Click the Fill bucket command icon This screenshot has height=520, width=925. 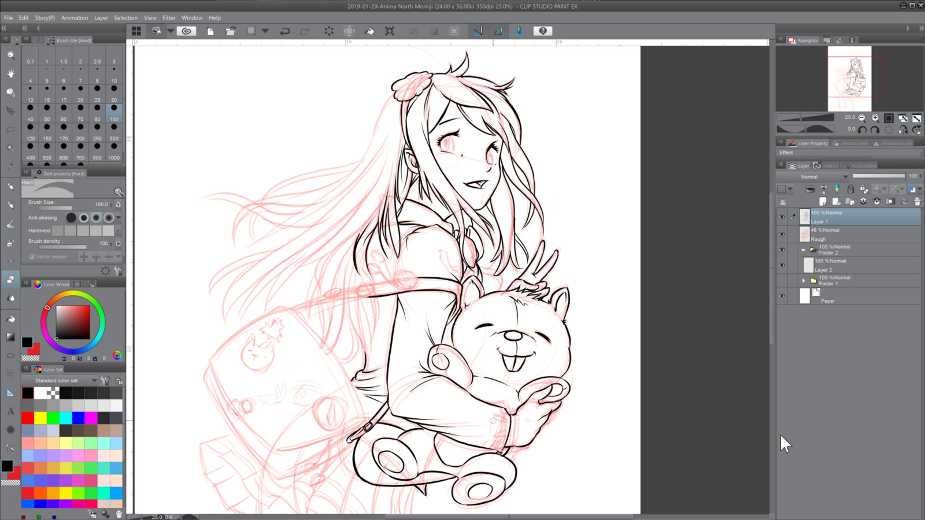pyautogui.click(x=369, y=31)
